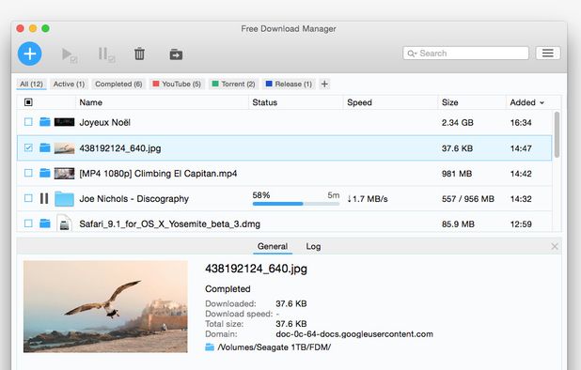Click the Joe Nichols large folder icon

(x=64, y=199)
